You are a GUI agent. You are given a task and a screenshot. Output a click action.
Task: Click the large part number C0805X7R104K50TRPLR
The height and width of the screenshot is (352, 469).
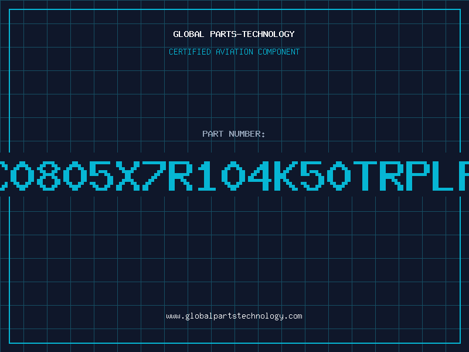(x=235, y=175)
